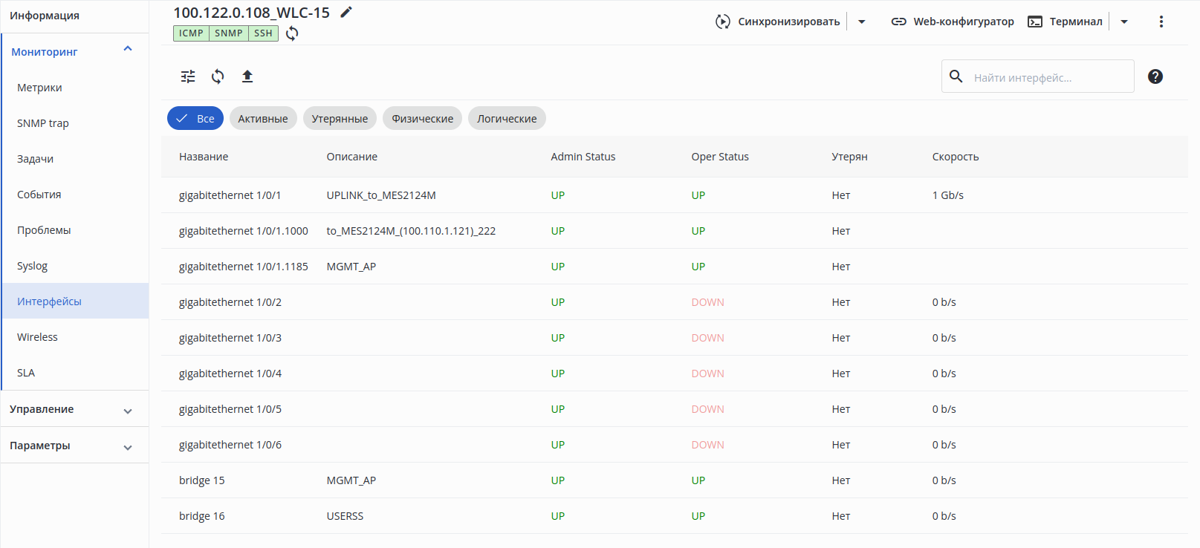This screenshot has width=1200, height=548.
Task: Refresh the interfaces table
Action: click(218, 76)
